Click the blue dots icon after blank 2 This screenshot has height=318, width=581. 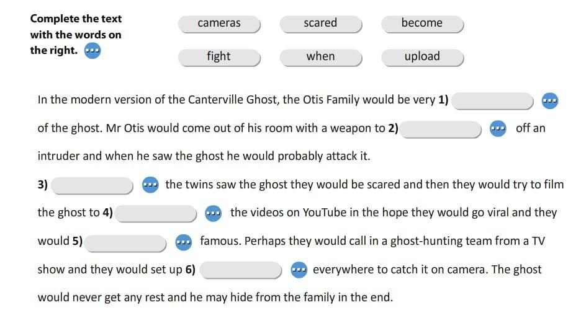click(x=498, y=128)
